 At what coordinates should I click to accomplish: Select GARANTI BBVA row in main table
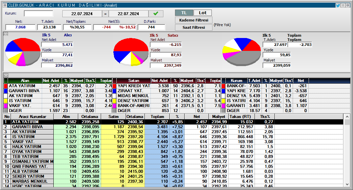[x=173, y=127]
